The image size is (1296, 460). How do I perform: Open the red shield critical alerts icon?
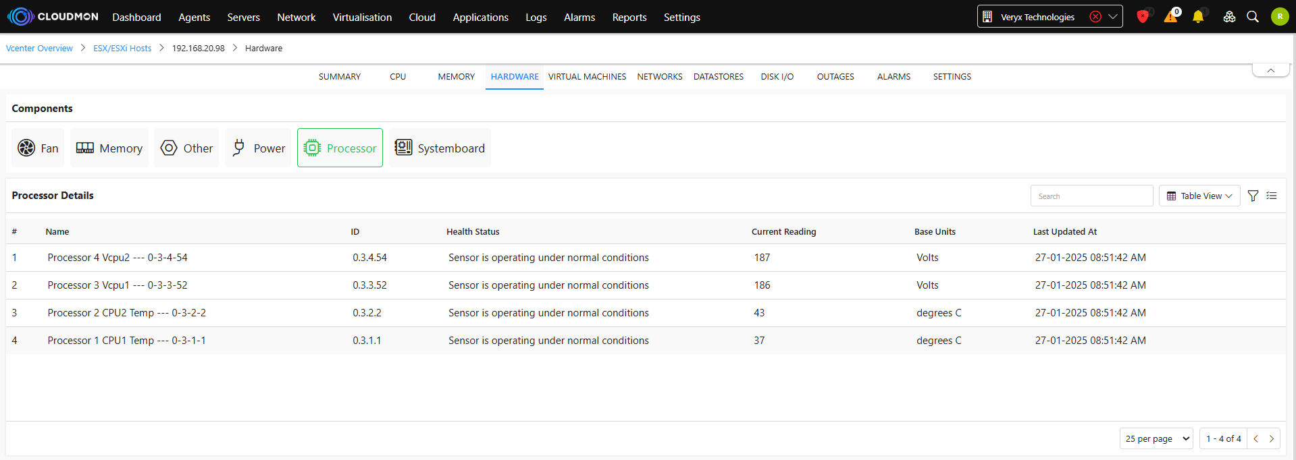click(x=1143, y=17)
